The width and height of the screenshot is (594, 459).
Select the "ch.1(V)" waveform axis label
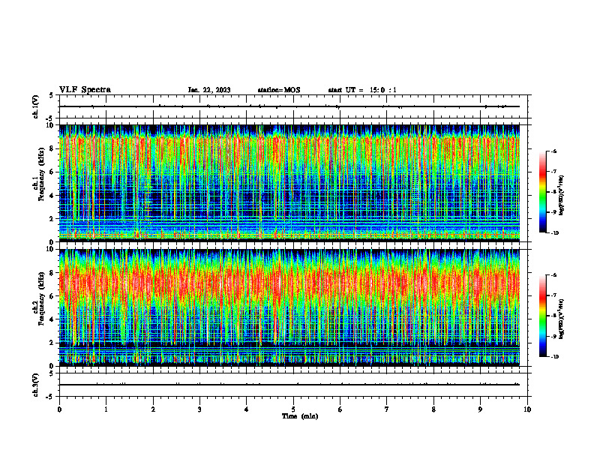35,106
